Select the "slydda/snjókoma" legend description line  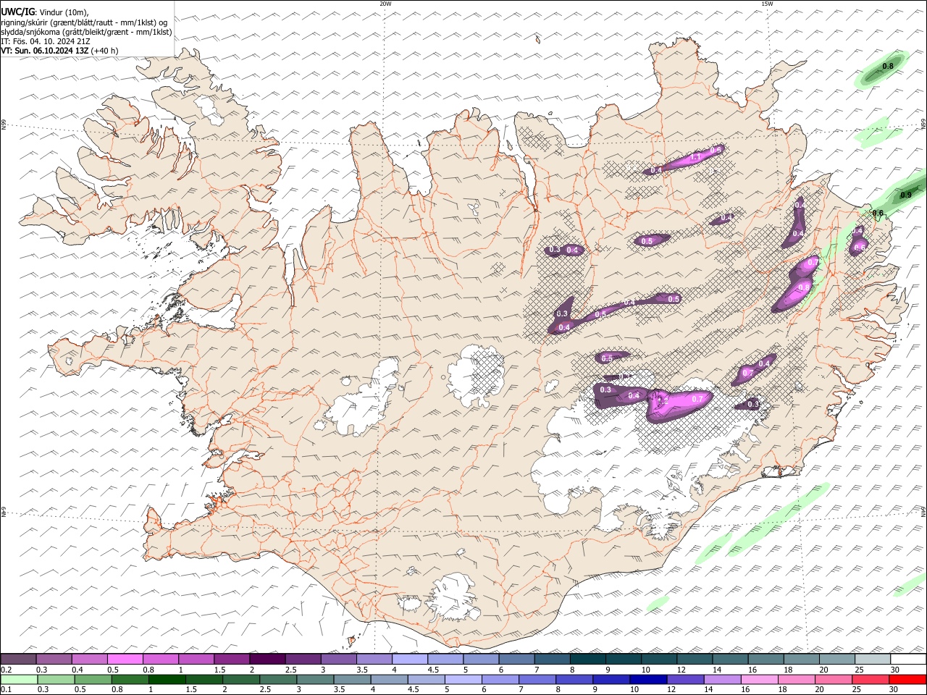(x=87, y=32)
